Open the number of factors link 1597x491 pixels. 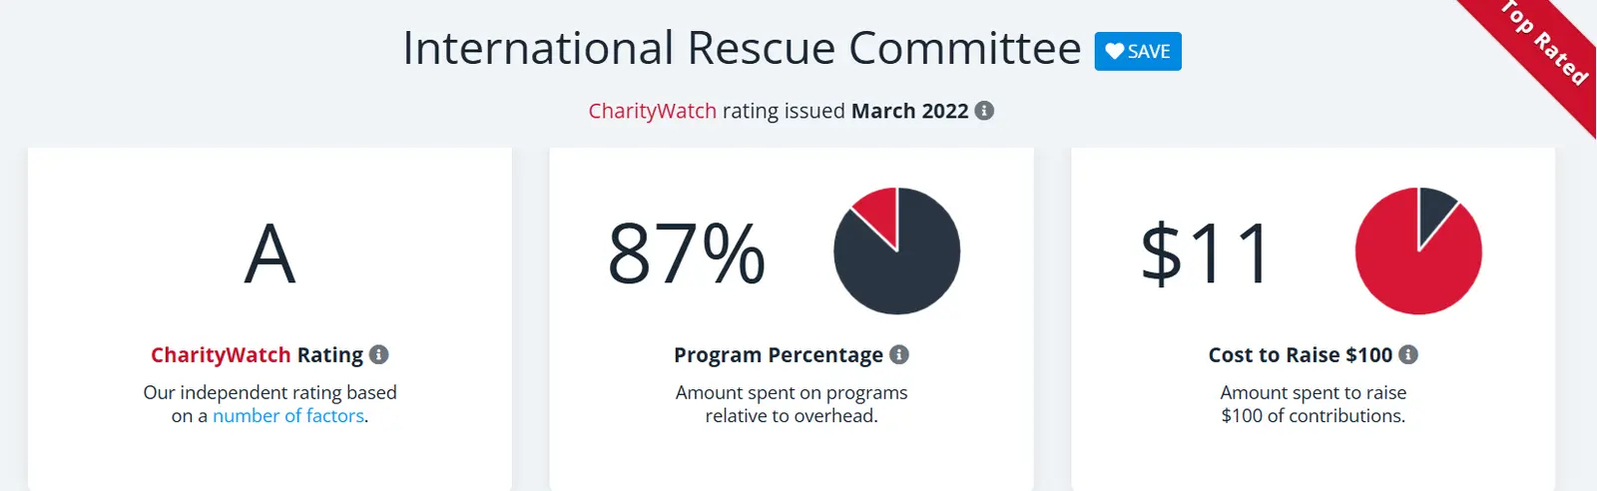coord(288,416)
